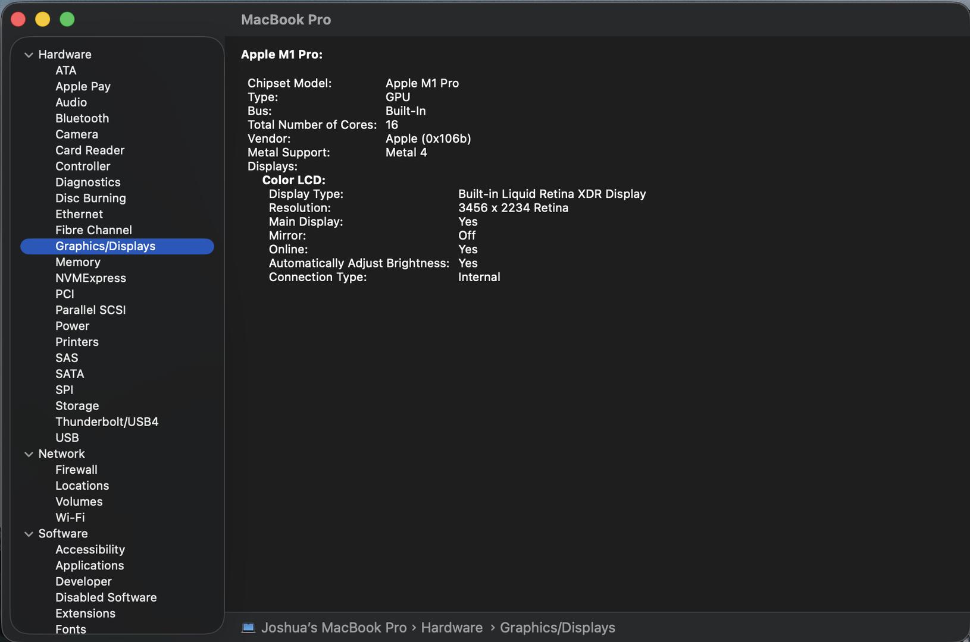
Task: Show the Storage information
Action: [77, 406]
